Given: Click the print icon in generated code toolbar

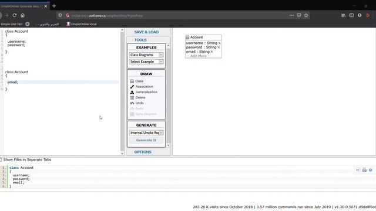Looking at the screenshot, I should pos(364,170).
